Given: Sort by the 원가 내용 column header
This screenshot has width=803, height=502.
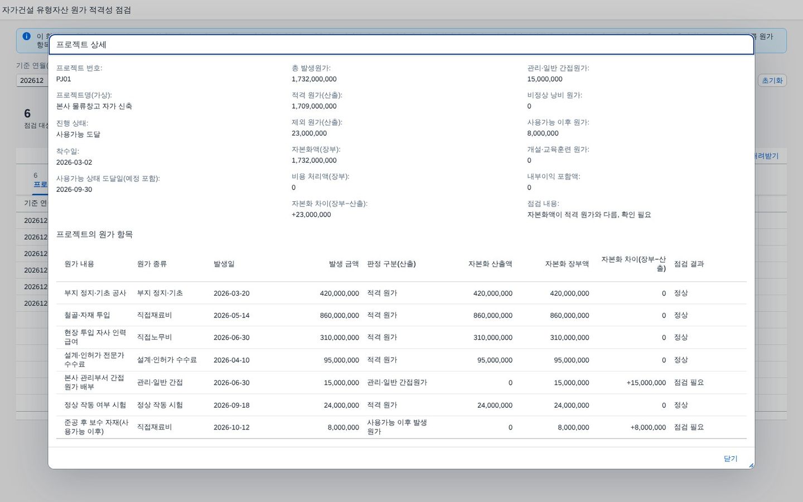Looking at the screenshot, I should (79, 264).
